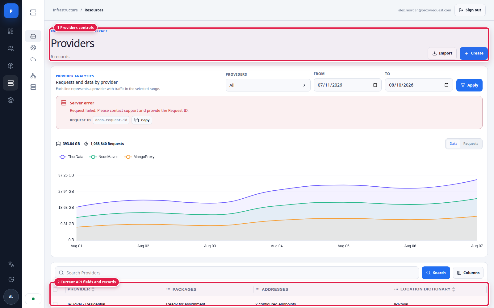Click the language translate icon
The image size is (494, 308).
[11, 264]
